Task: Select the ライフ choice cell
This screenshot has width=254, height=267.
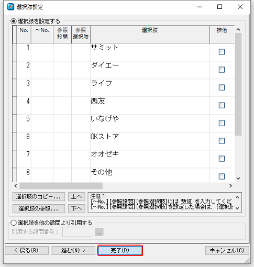Action: tap(150, 88)
